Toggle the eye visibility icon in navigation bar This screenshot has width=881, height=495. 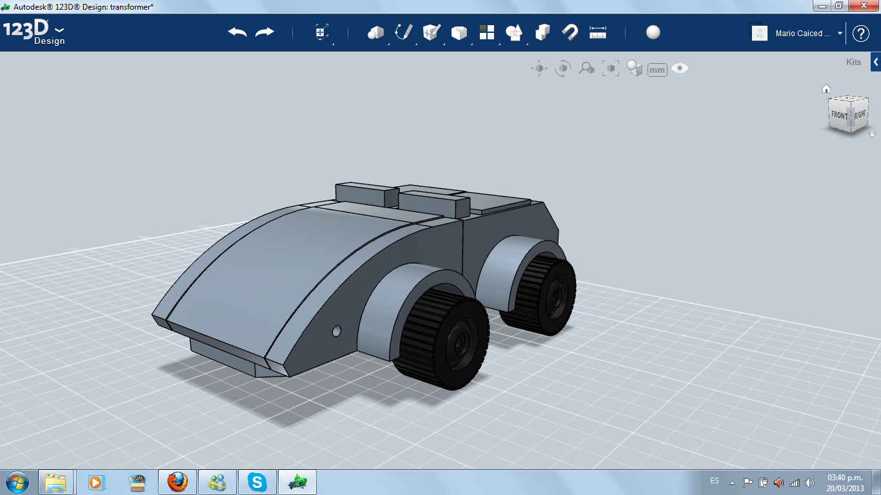[x=680, y=68]
